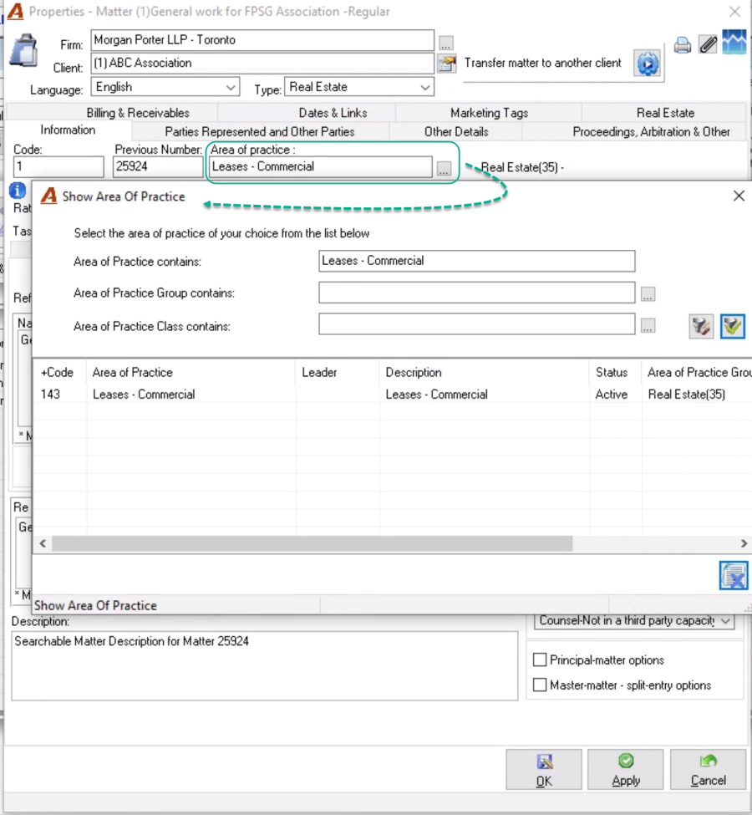Click the matter clipboard icon beside Firm
The image size is (752, 815).
[24, 51]
